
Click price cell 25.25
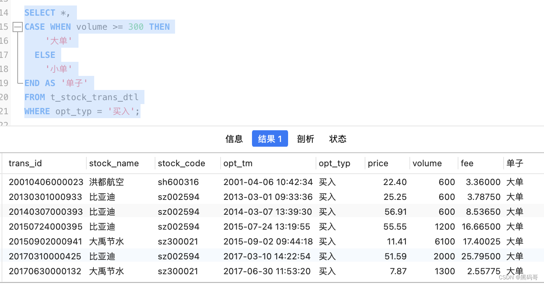(396, 197)
